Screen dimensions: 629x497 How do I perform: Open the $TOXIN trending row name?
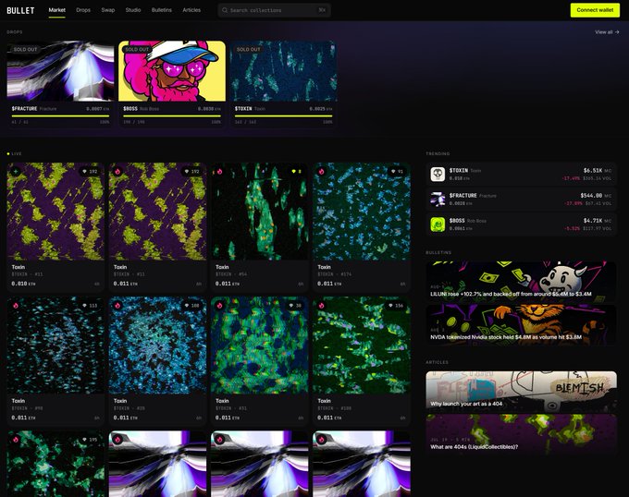tap(459, 171)
